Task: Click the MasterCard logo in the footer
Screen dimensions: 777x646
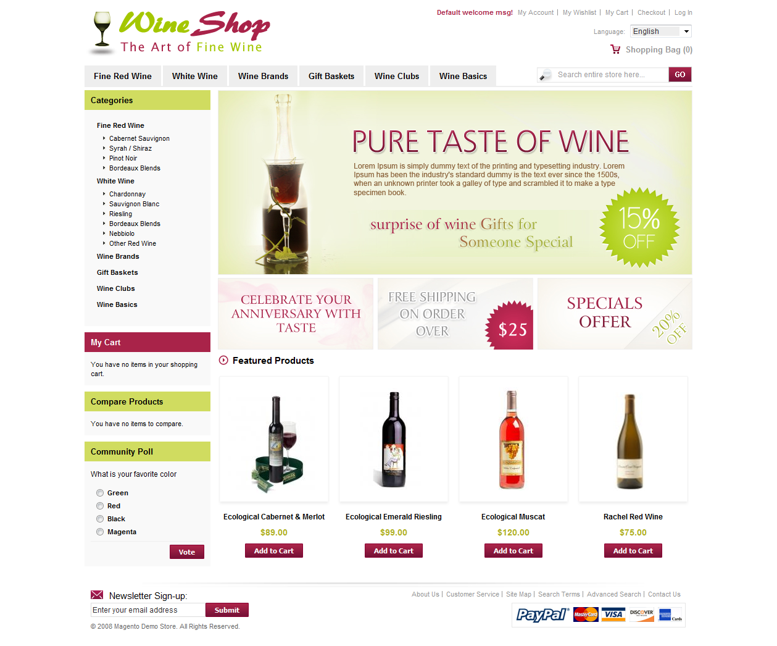Action: (586, 615)
